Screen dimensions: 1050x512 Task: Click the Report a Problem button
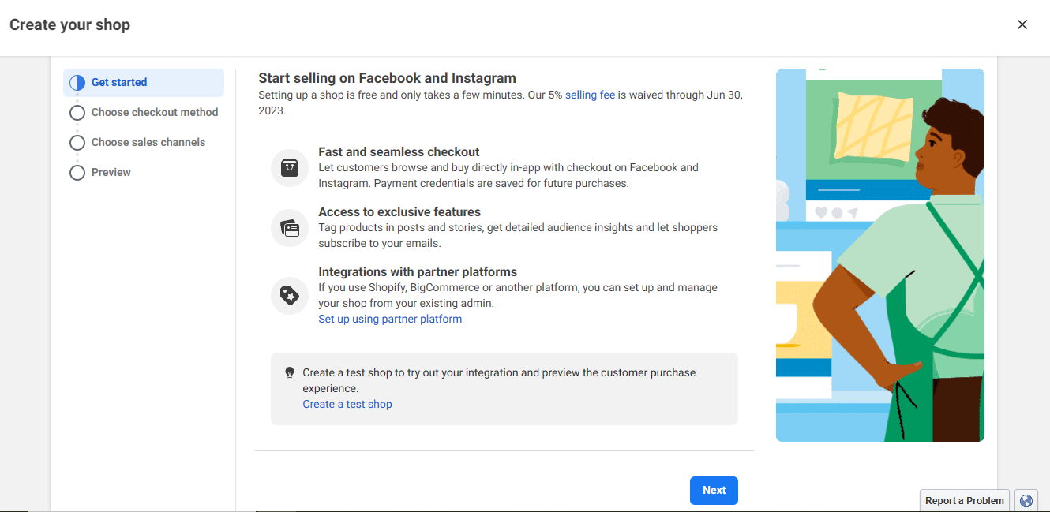pyautogui.click(x=964, y=500)
